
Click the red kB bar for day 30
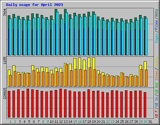pos(145,105)
